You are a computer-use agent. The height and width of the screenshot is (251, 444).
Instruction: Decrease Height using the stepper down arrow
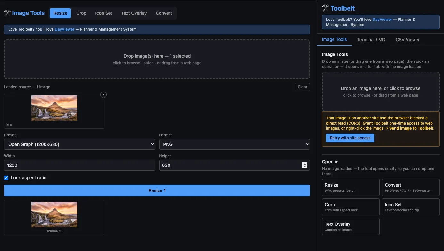point(305,167)
